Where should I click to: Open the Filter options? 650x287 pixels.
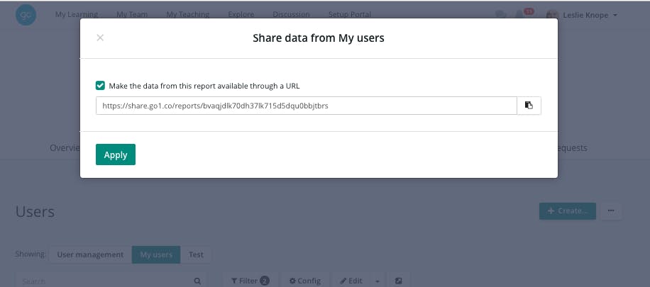(250, 281)
